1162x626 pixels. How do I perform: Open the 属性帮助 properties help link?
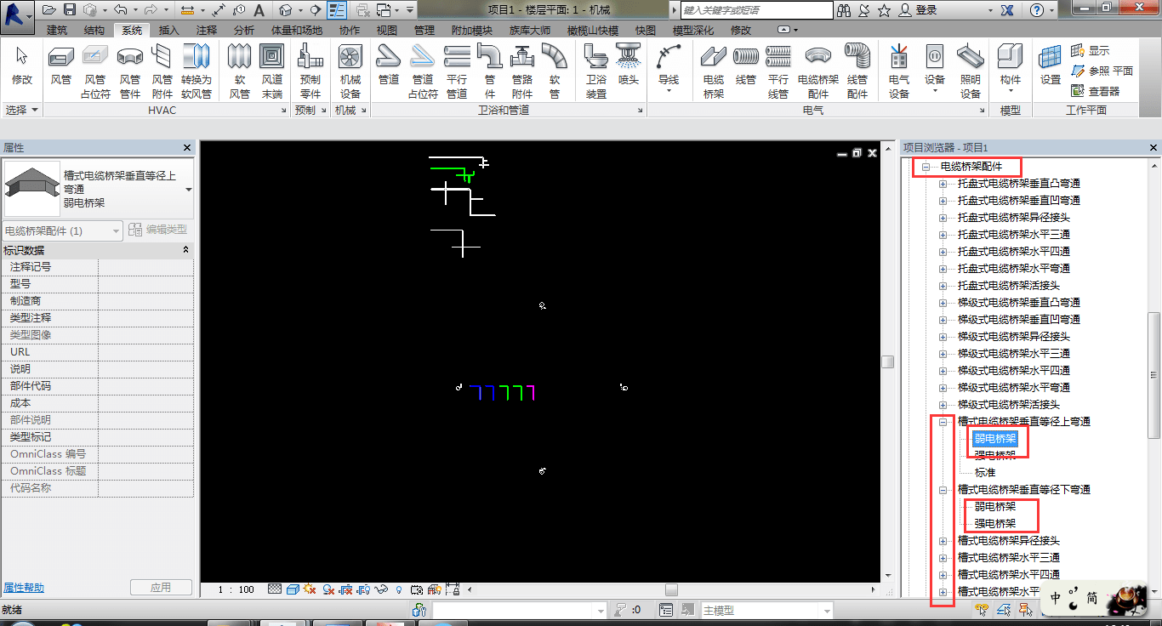coord(24,588)
